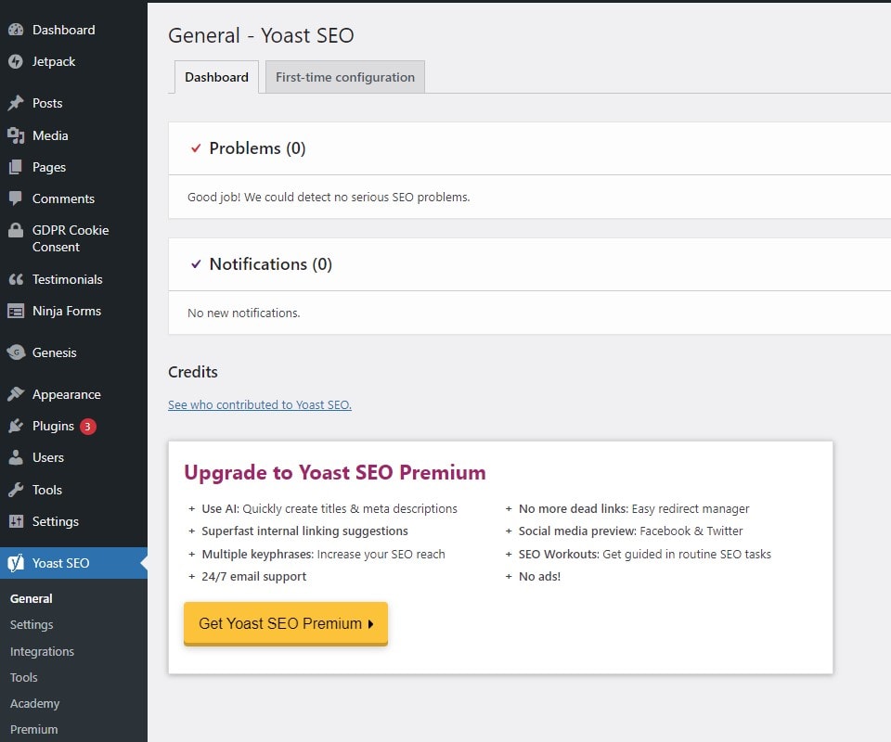Click 'No more dead links: Easy redirect manager'

(634, 508)
